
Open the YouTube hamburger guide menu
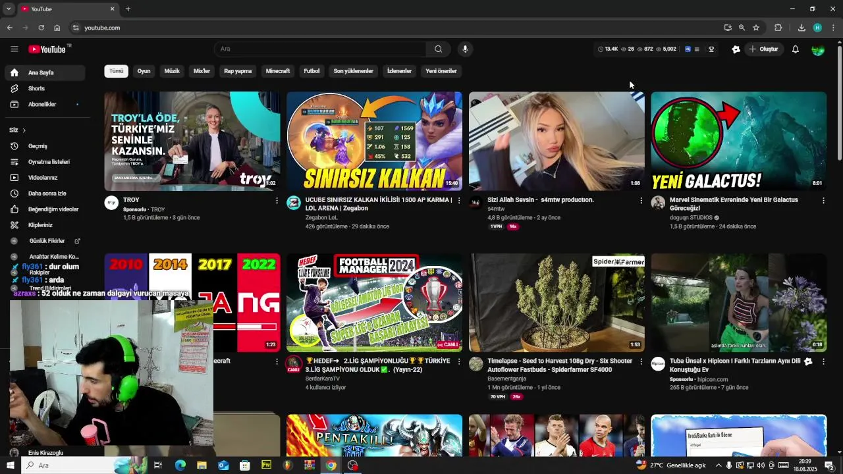tap(14, 49)
